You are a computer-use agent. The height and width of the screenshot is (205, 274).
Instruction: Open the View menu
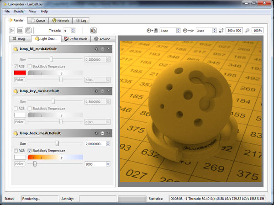(32, 11)
